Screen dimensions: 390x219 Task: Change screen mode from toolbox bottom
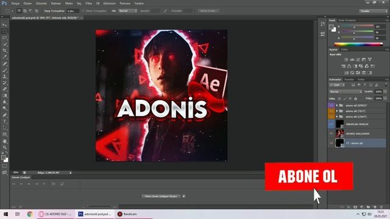pyautogui.click(x=4, y=173)
